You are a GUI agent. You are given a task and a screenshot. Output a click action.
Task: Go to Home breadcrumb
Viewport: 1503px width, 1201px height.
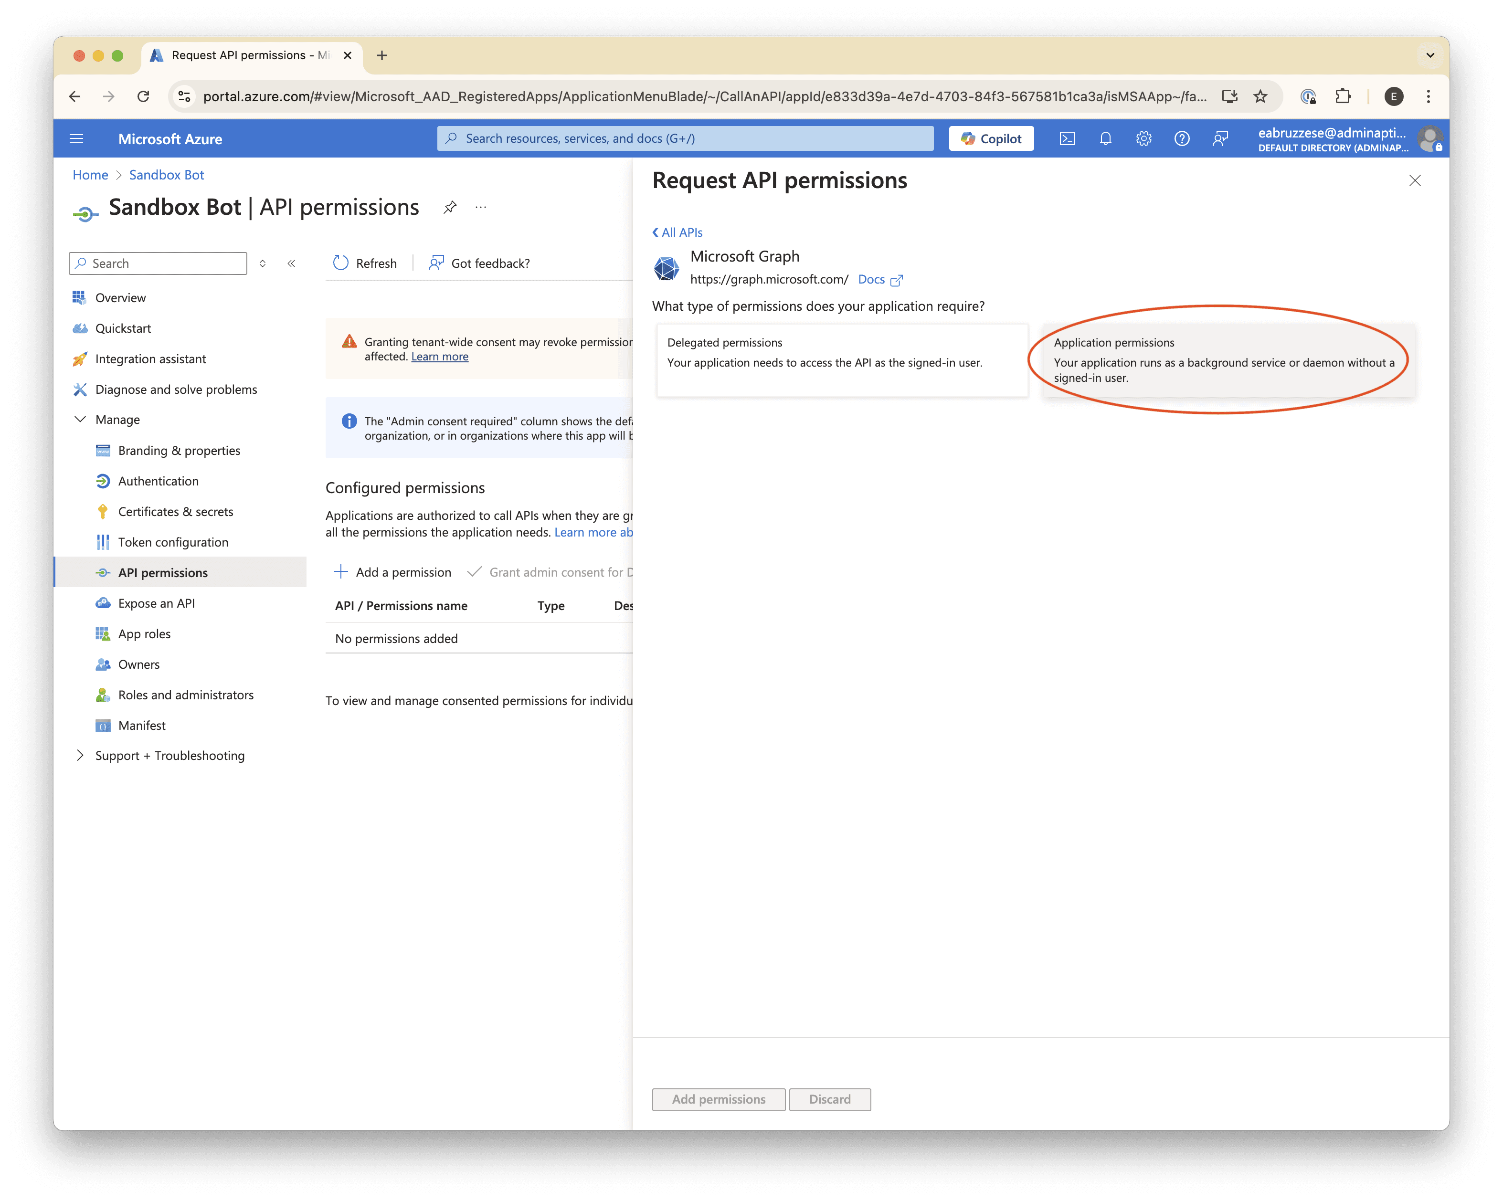(91, 175)
